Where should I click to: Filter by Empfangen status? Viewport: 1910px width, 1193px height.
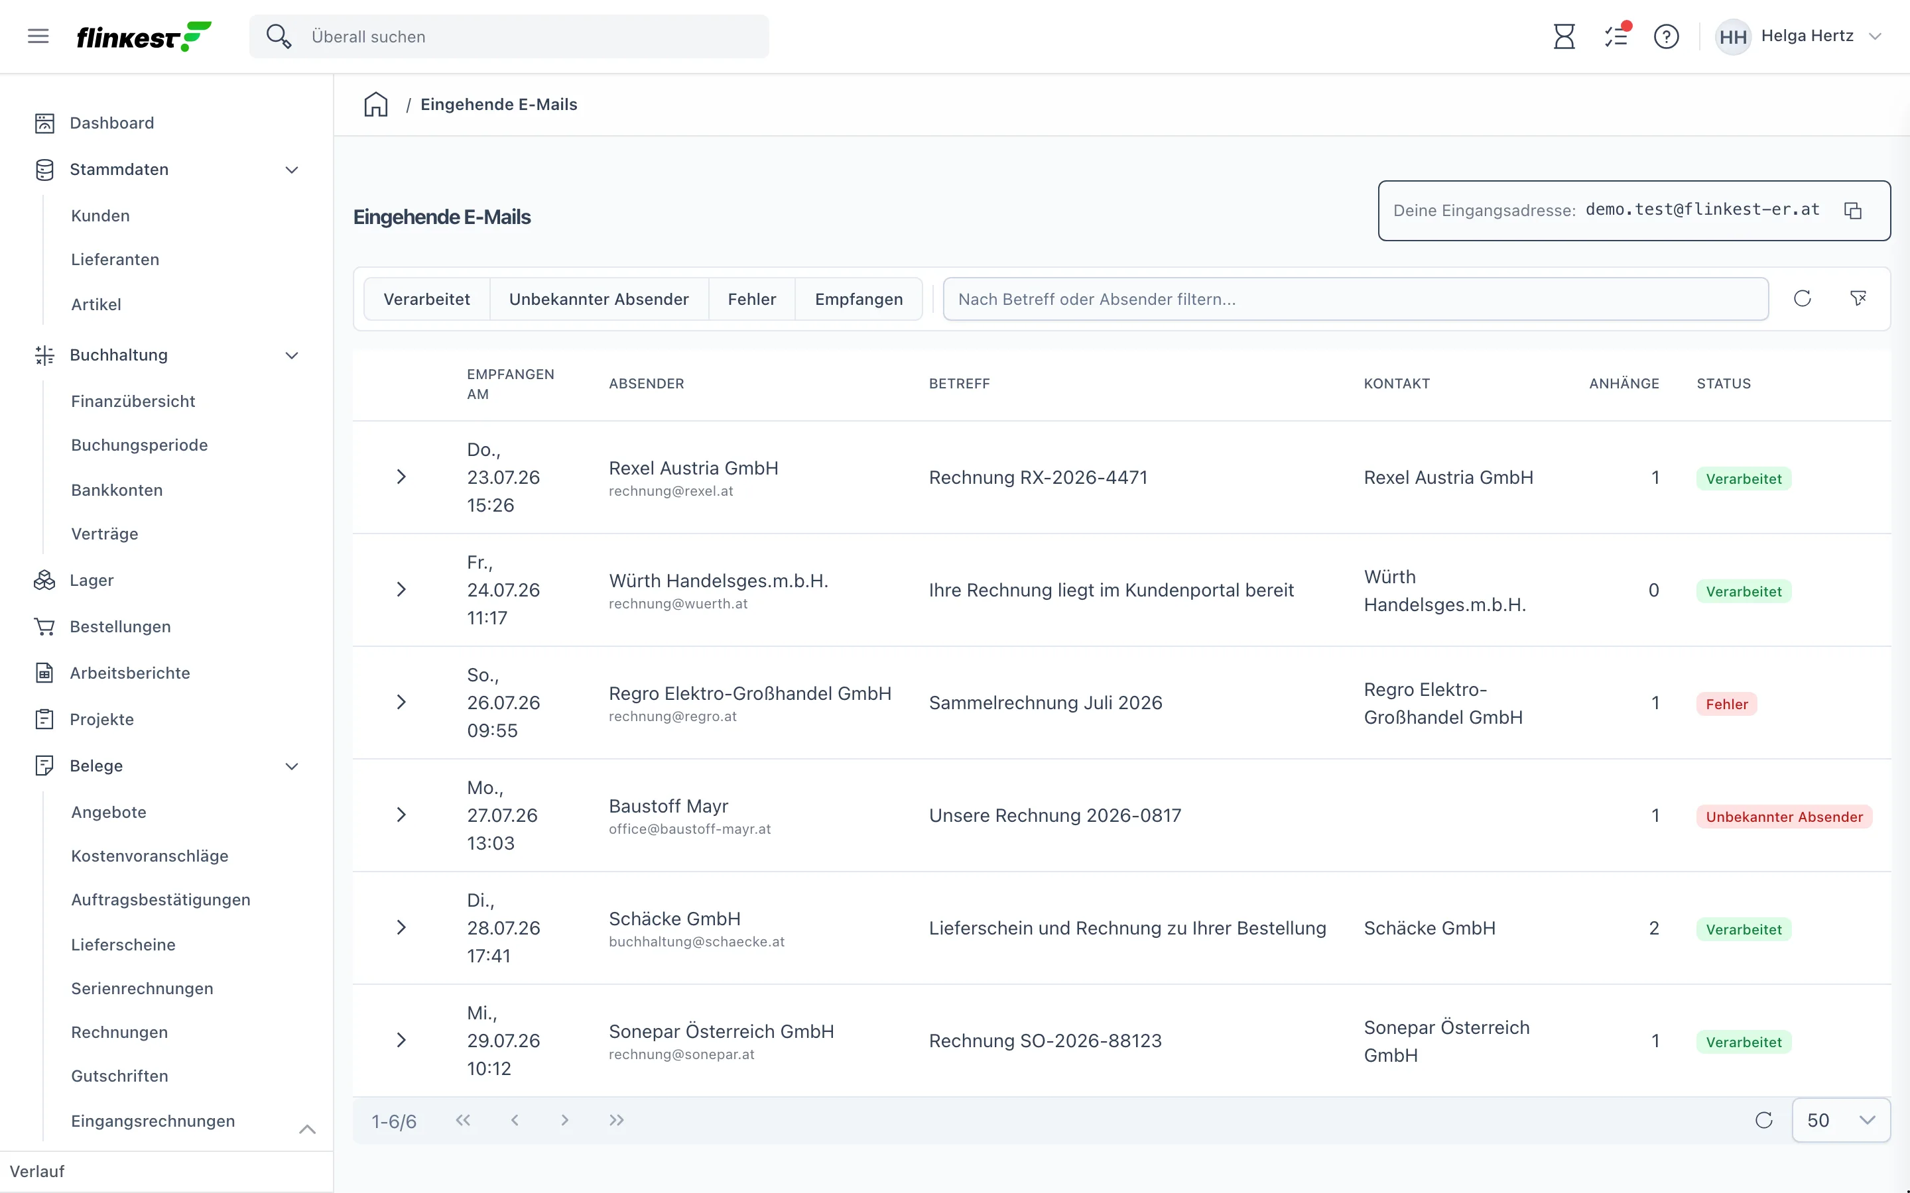coord(859,299)
